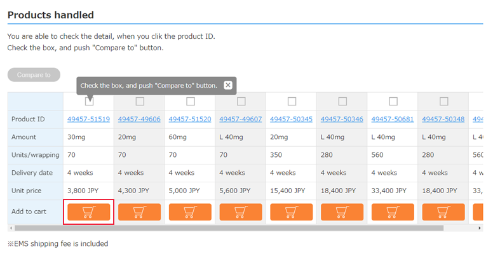Add product 49457-50346 to cart
The image size is (493, 256).
[342, 212]
